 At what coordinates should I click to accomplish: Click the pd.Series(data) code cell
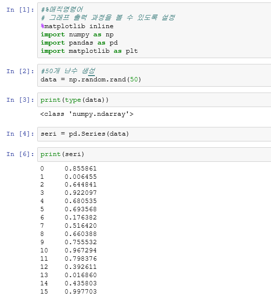[154, 134]
